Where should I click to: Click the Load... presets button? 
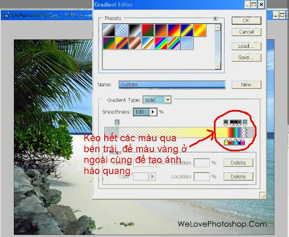(247, 46)
